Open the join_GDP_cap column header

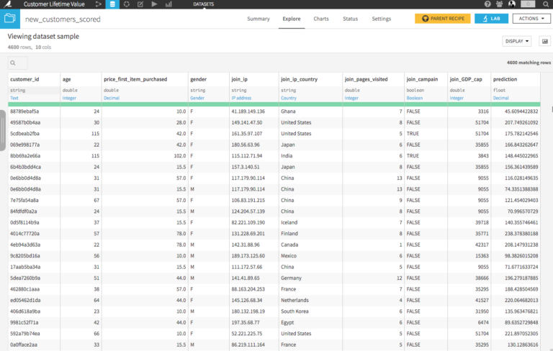466,79
